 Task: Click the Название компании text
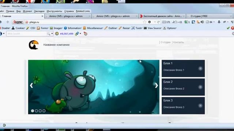56,45
